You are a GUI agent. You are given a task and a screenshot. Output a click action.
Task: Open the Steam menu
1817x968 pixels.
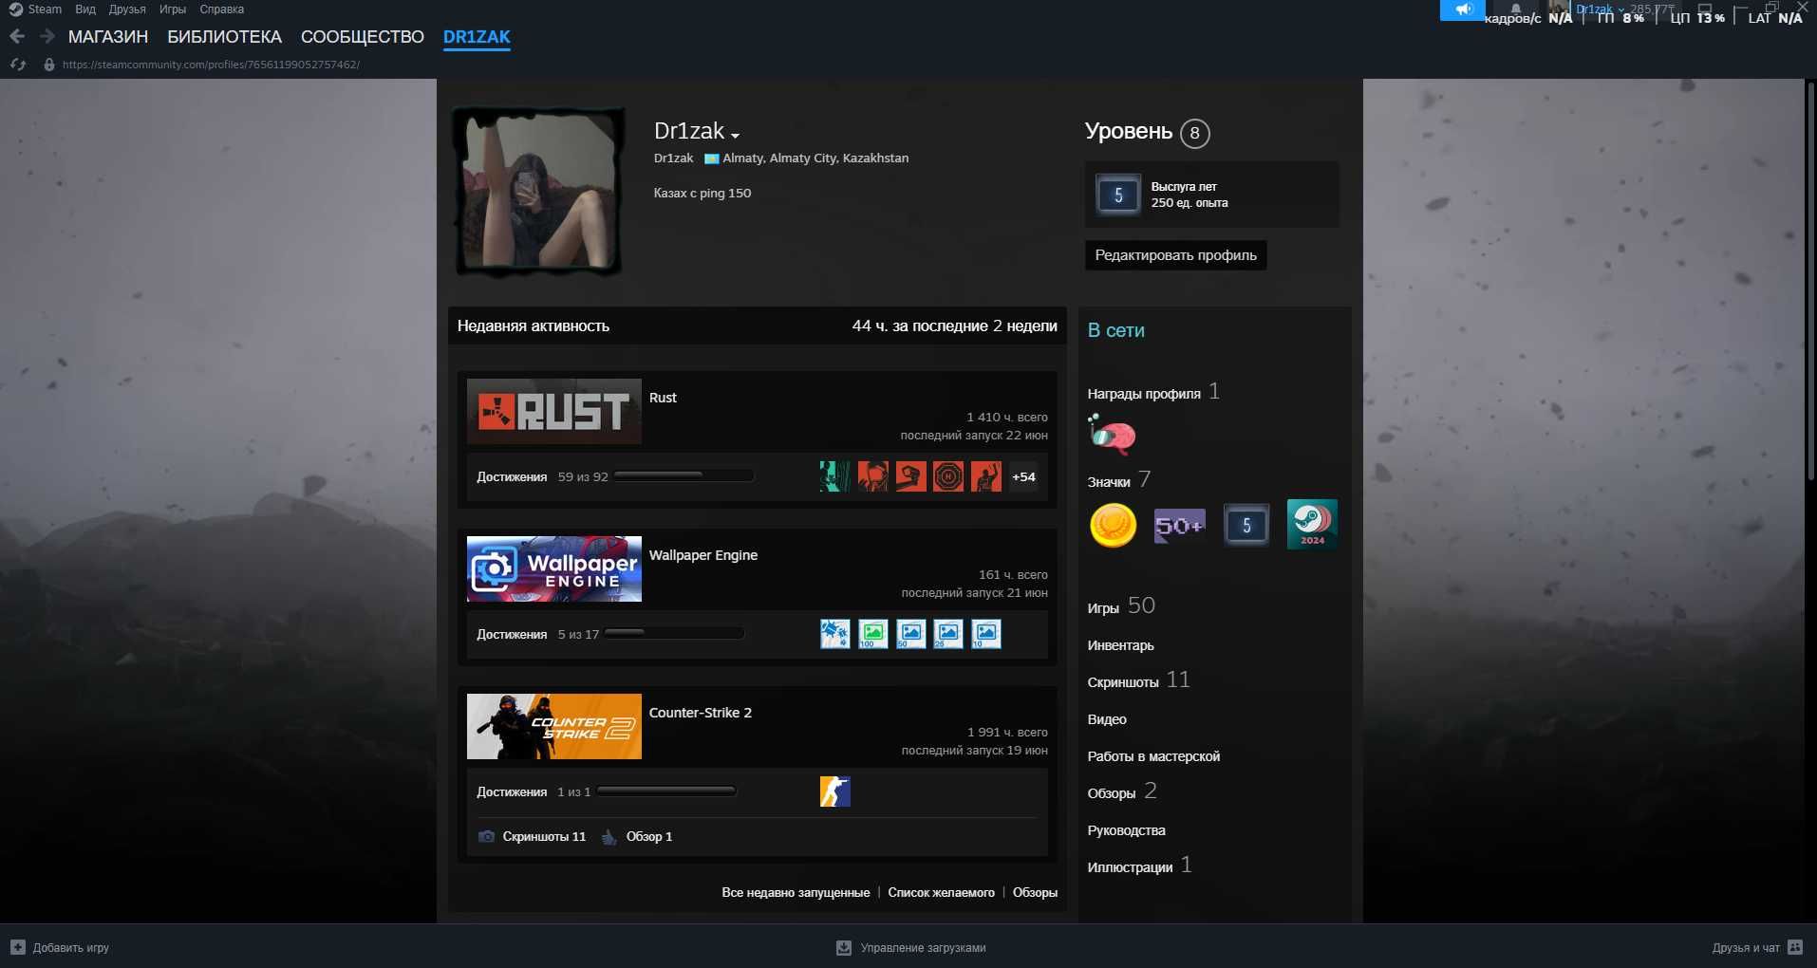(x=45, y=9)
